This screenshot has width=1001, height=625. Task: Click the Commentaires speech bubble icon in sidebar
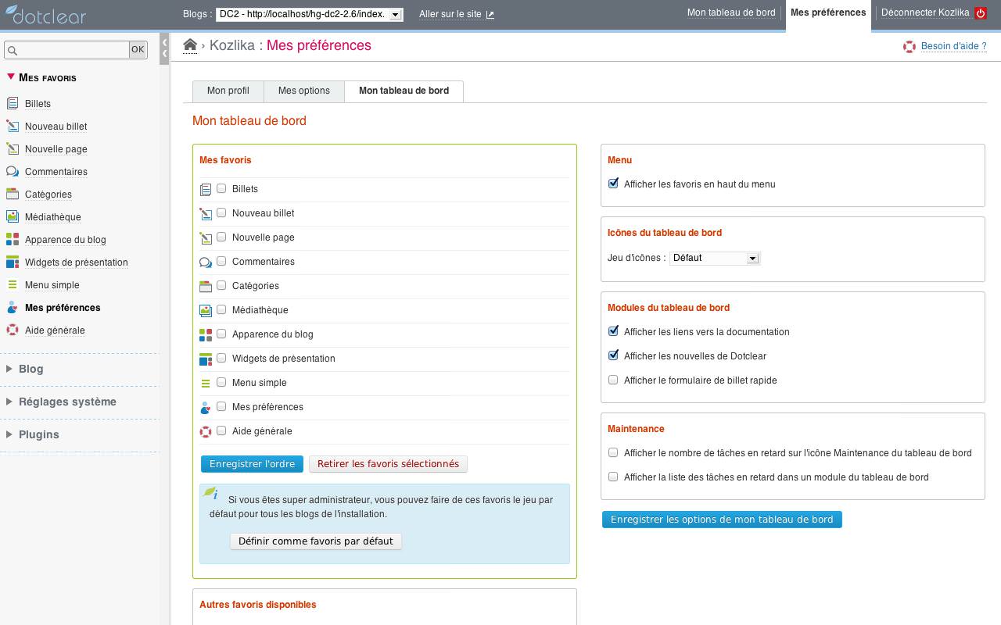coord(13,172)
